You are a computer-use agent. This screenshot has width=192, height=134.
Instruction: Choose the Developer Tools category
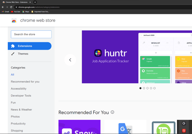(21, 96)
